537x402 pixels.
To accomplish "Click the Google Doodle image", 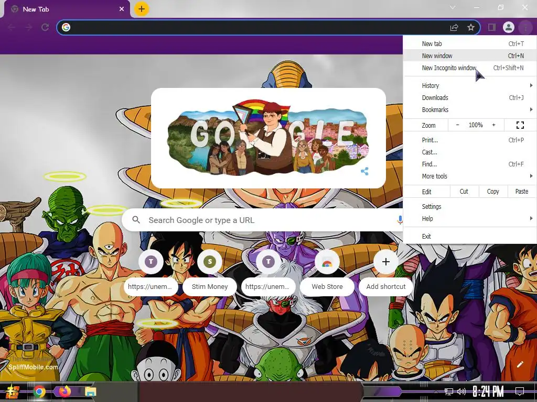I will coord(268,138).
